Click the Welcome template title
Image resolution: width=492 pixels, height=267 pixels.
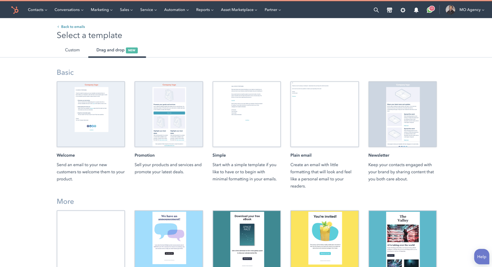click(66, 155)
